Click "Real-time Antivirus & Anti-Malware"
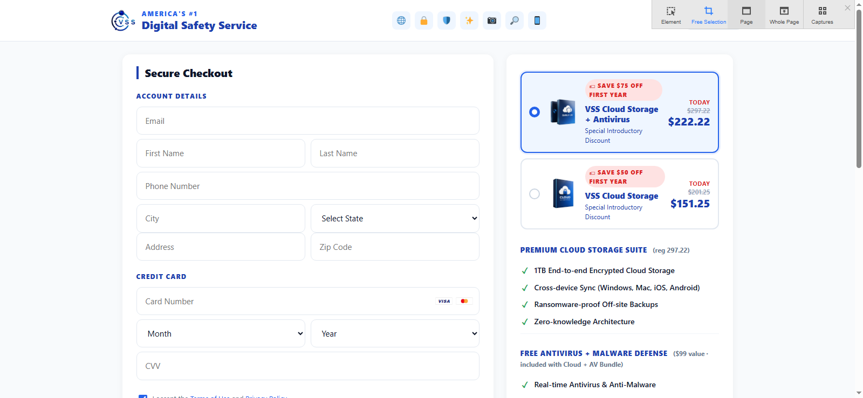Image resolution: width=863 pixels, height=398 pixels. [595, 385]
